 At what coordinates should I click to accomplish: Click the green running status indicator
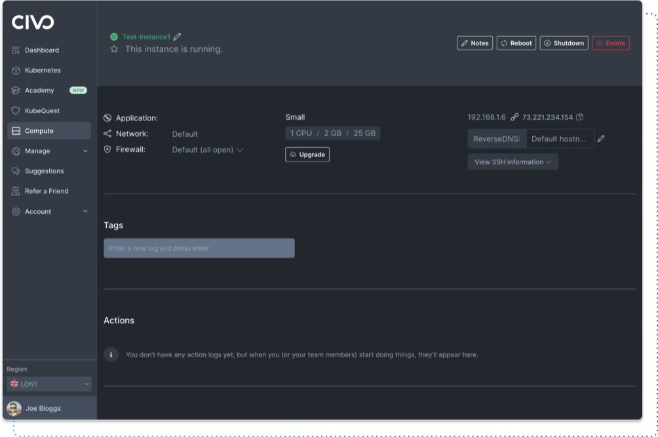coord(114,37)
